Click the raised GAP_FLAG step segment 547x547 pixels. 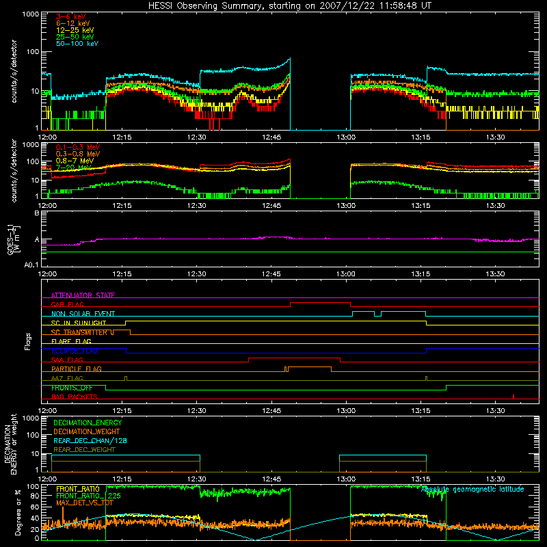pyautogui.click(x=320, y=302)
